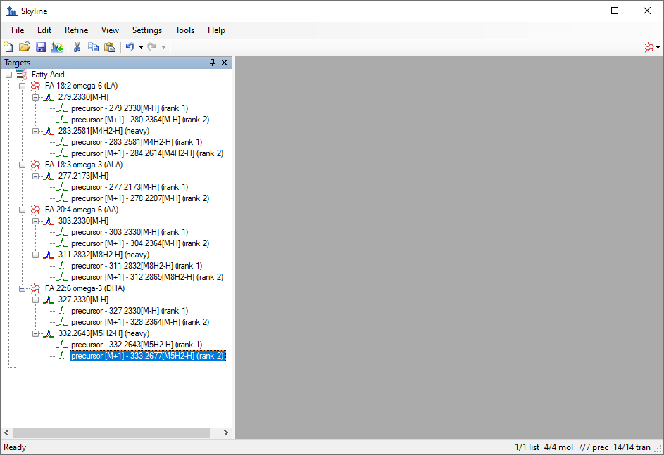Select transition precursor [M+1] - 280.2364[M-H]
This screenshot has width=664, height=455.
click(140, 120)
